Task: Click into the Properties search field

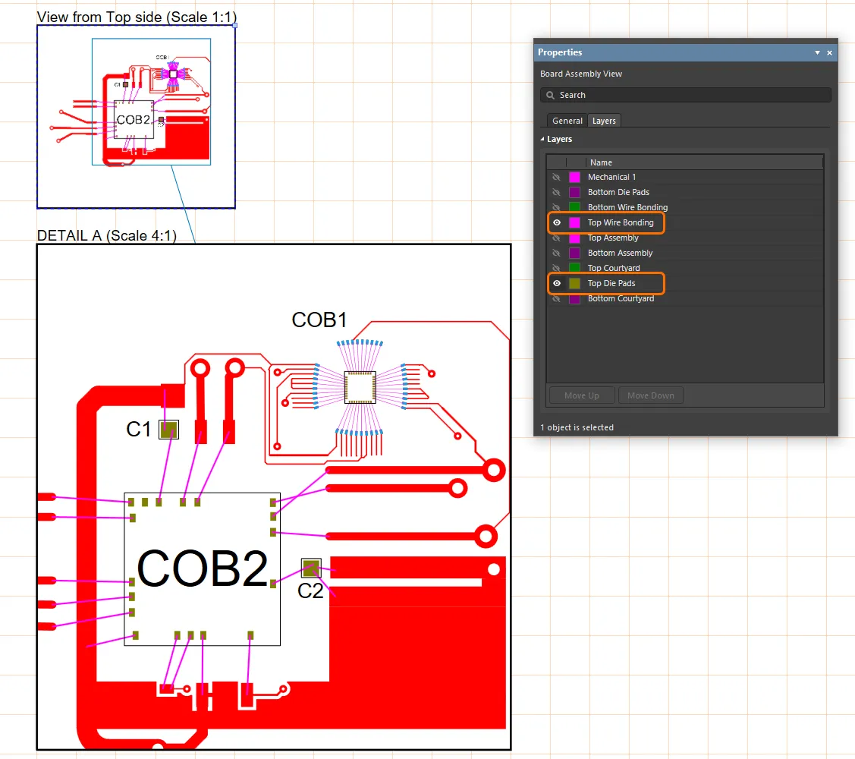Action: [x=690, y=95]
